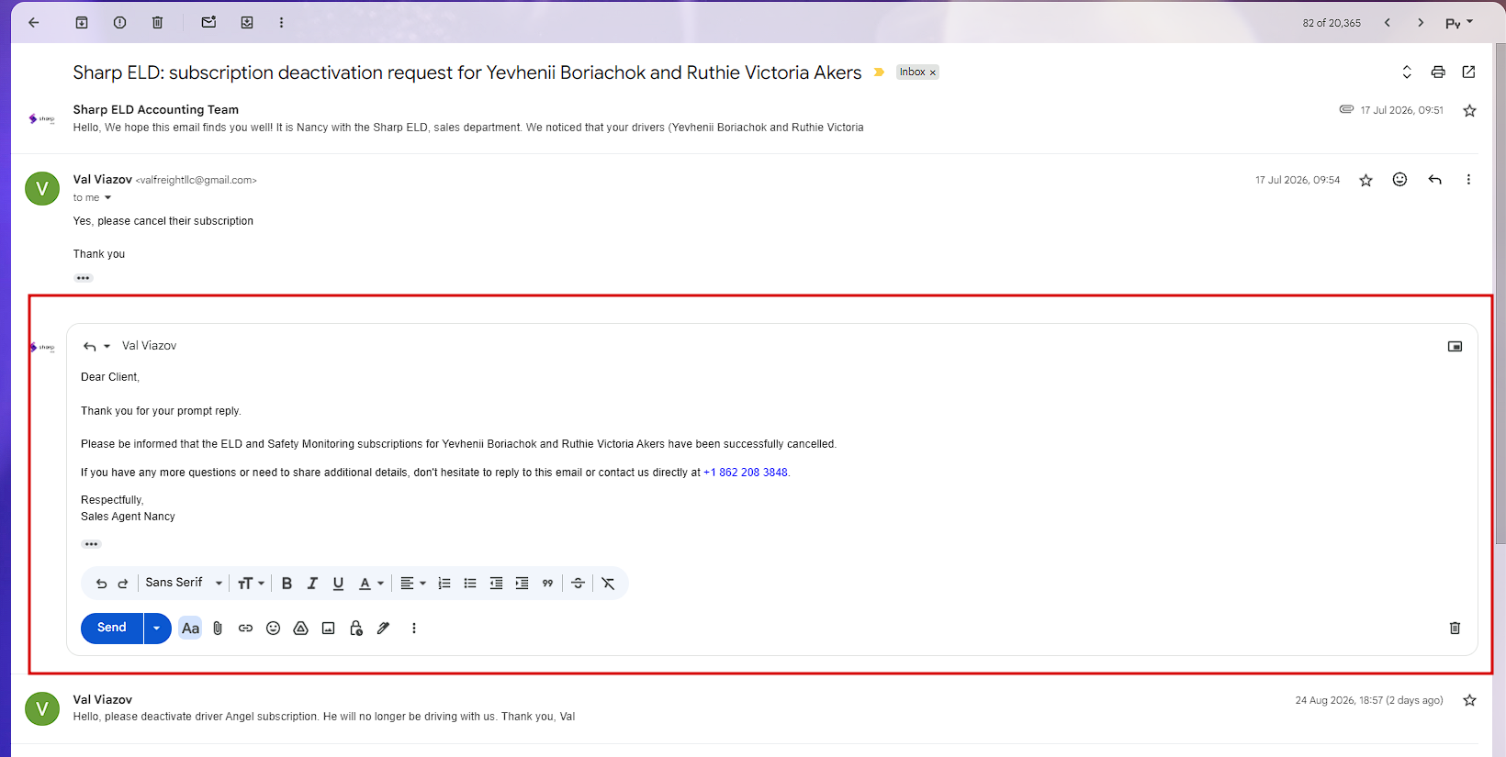Show trimmed content under 'Thank you'

84,278
